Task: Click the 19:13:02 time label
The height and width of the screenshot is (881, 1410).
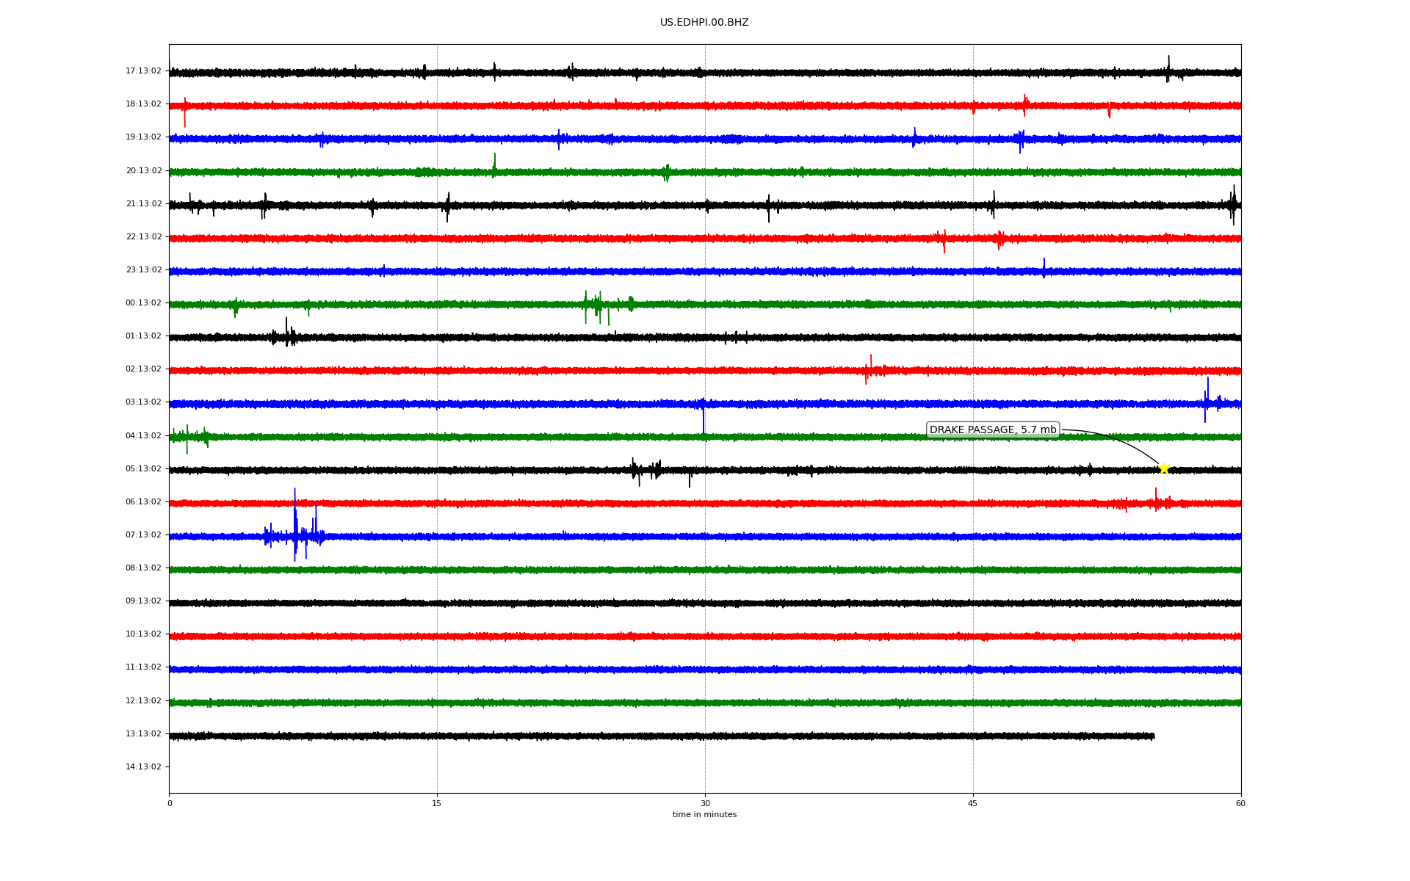Action: pos(143,137)
